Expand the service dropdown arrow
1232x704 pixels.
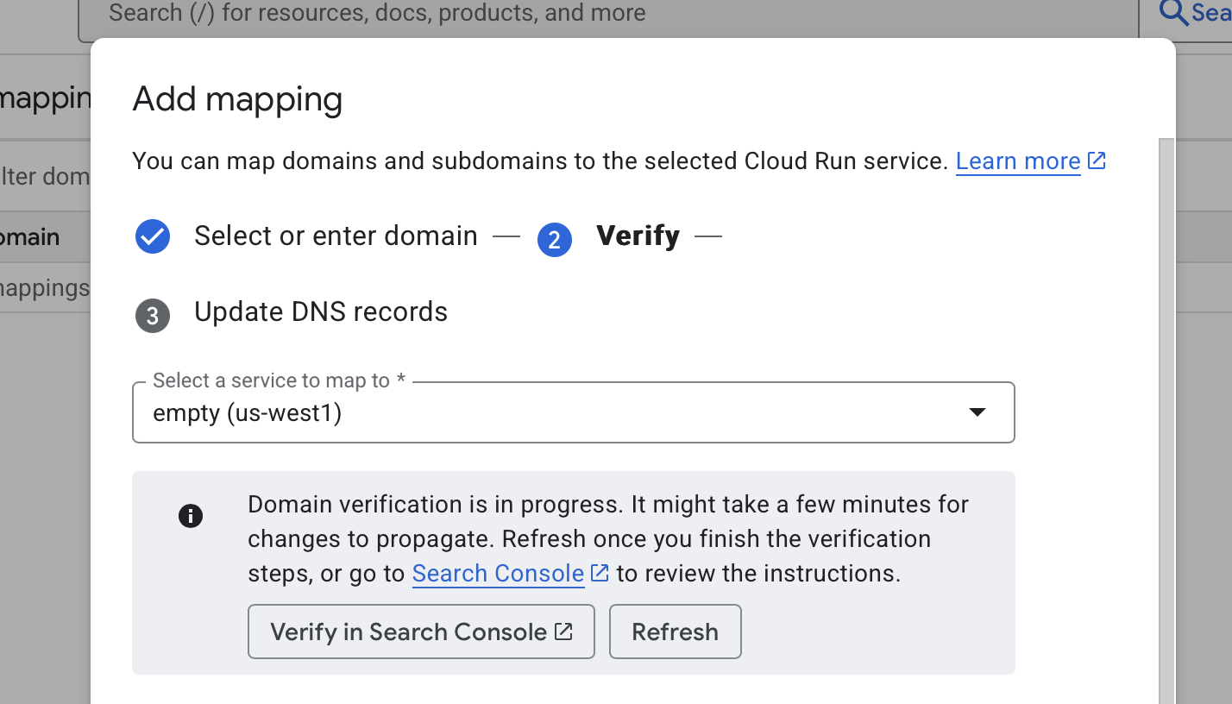click(977, 412)
